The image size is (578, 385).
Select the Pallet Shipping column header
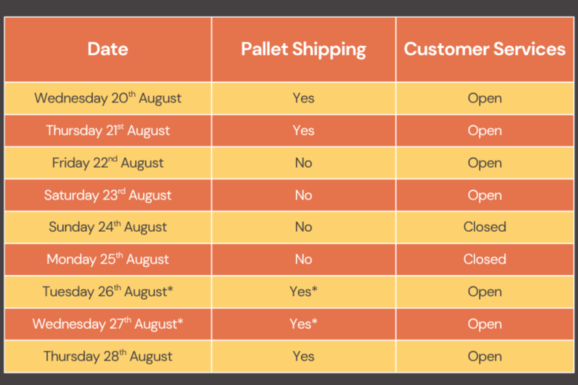coord(304,50)
